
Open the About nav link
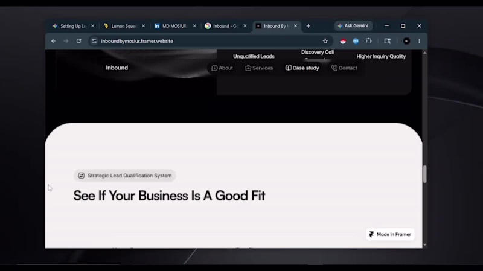pyautogui.click(x=222, y=68)
